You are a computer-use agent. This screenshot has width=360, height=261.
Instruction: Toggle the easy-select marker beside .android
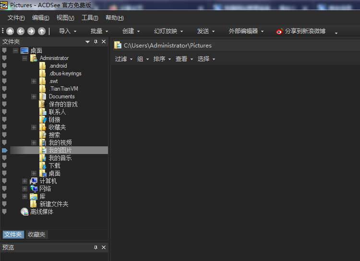pyautogui.click(x=4, y=66)
